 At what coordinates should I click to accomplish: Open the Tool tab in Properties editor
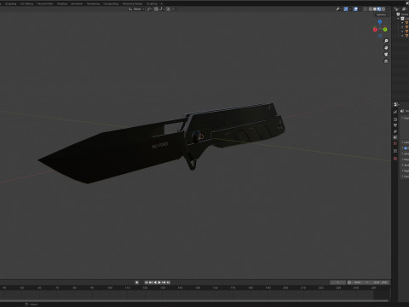[395, 112]
